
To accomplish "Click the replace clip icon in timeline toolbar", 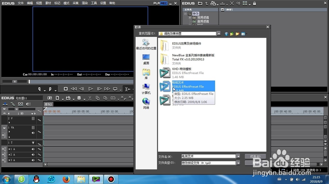I will pyautogui.click(x=113, y=98).
